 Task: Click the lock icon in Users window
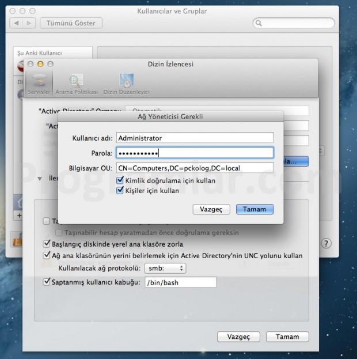[17, 240]
